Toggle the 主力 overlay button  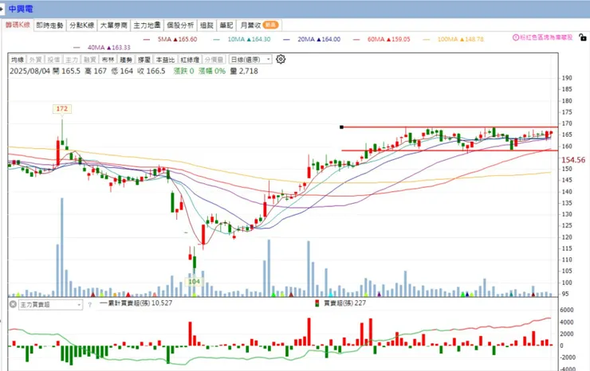pyautogui.click(x=72, y=60)
